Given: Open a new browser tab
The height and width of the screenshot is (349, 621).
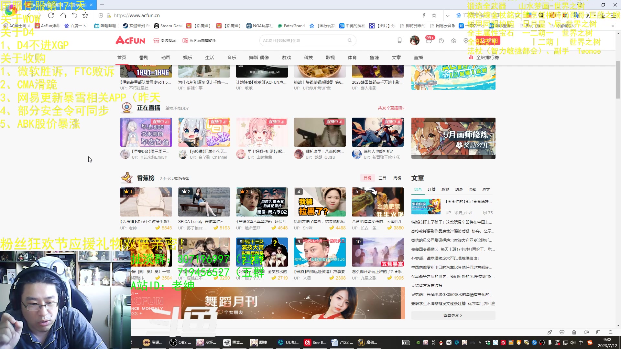Looking at the screenshot, I should point(102,5).
